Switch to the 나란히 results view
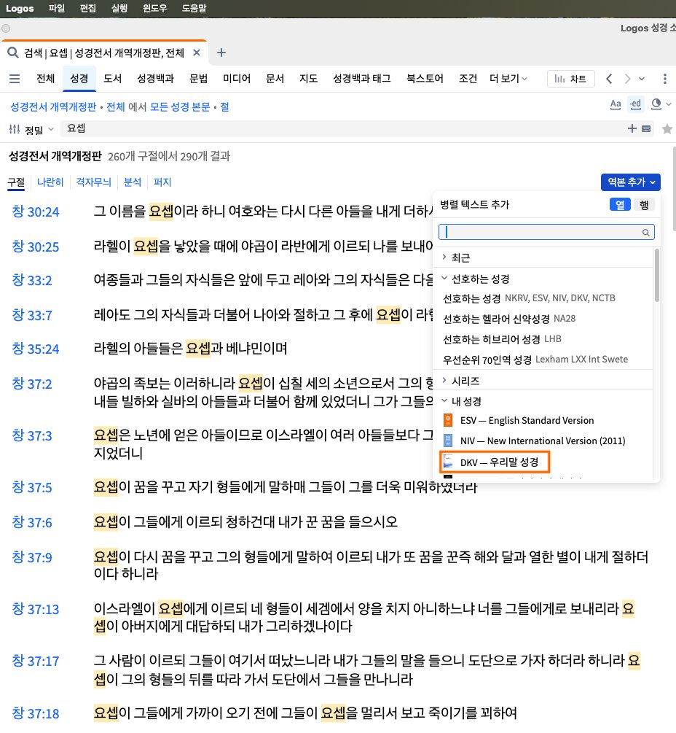Image resolution: width=676 pixels, height=733 pixels. 50,182
